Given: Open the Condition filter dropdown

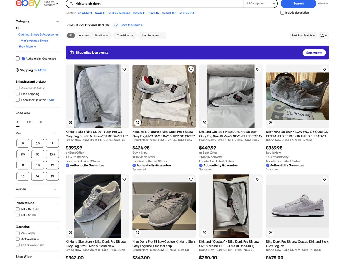Looking at the screenshot, I should click(x=125, y=36).
